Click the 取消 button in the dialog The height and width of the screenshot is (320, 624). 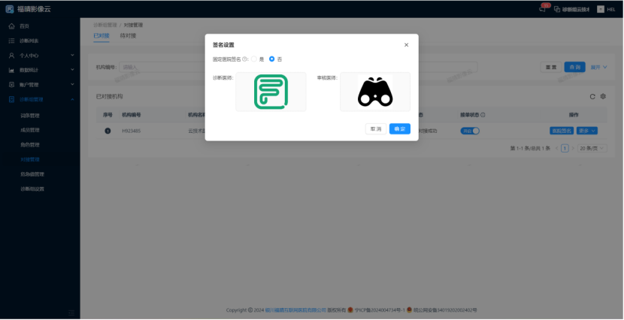[x=375, y=129]
